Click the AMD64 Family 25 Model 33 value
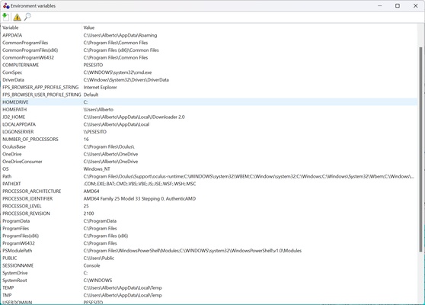This screenshot has width=425, height=305. coord(139,198)
